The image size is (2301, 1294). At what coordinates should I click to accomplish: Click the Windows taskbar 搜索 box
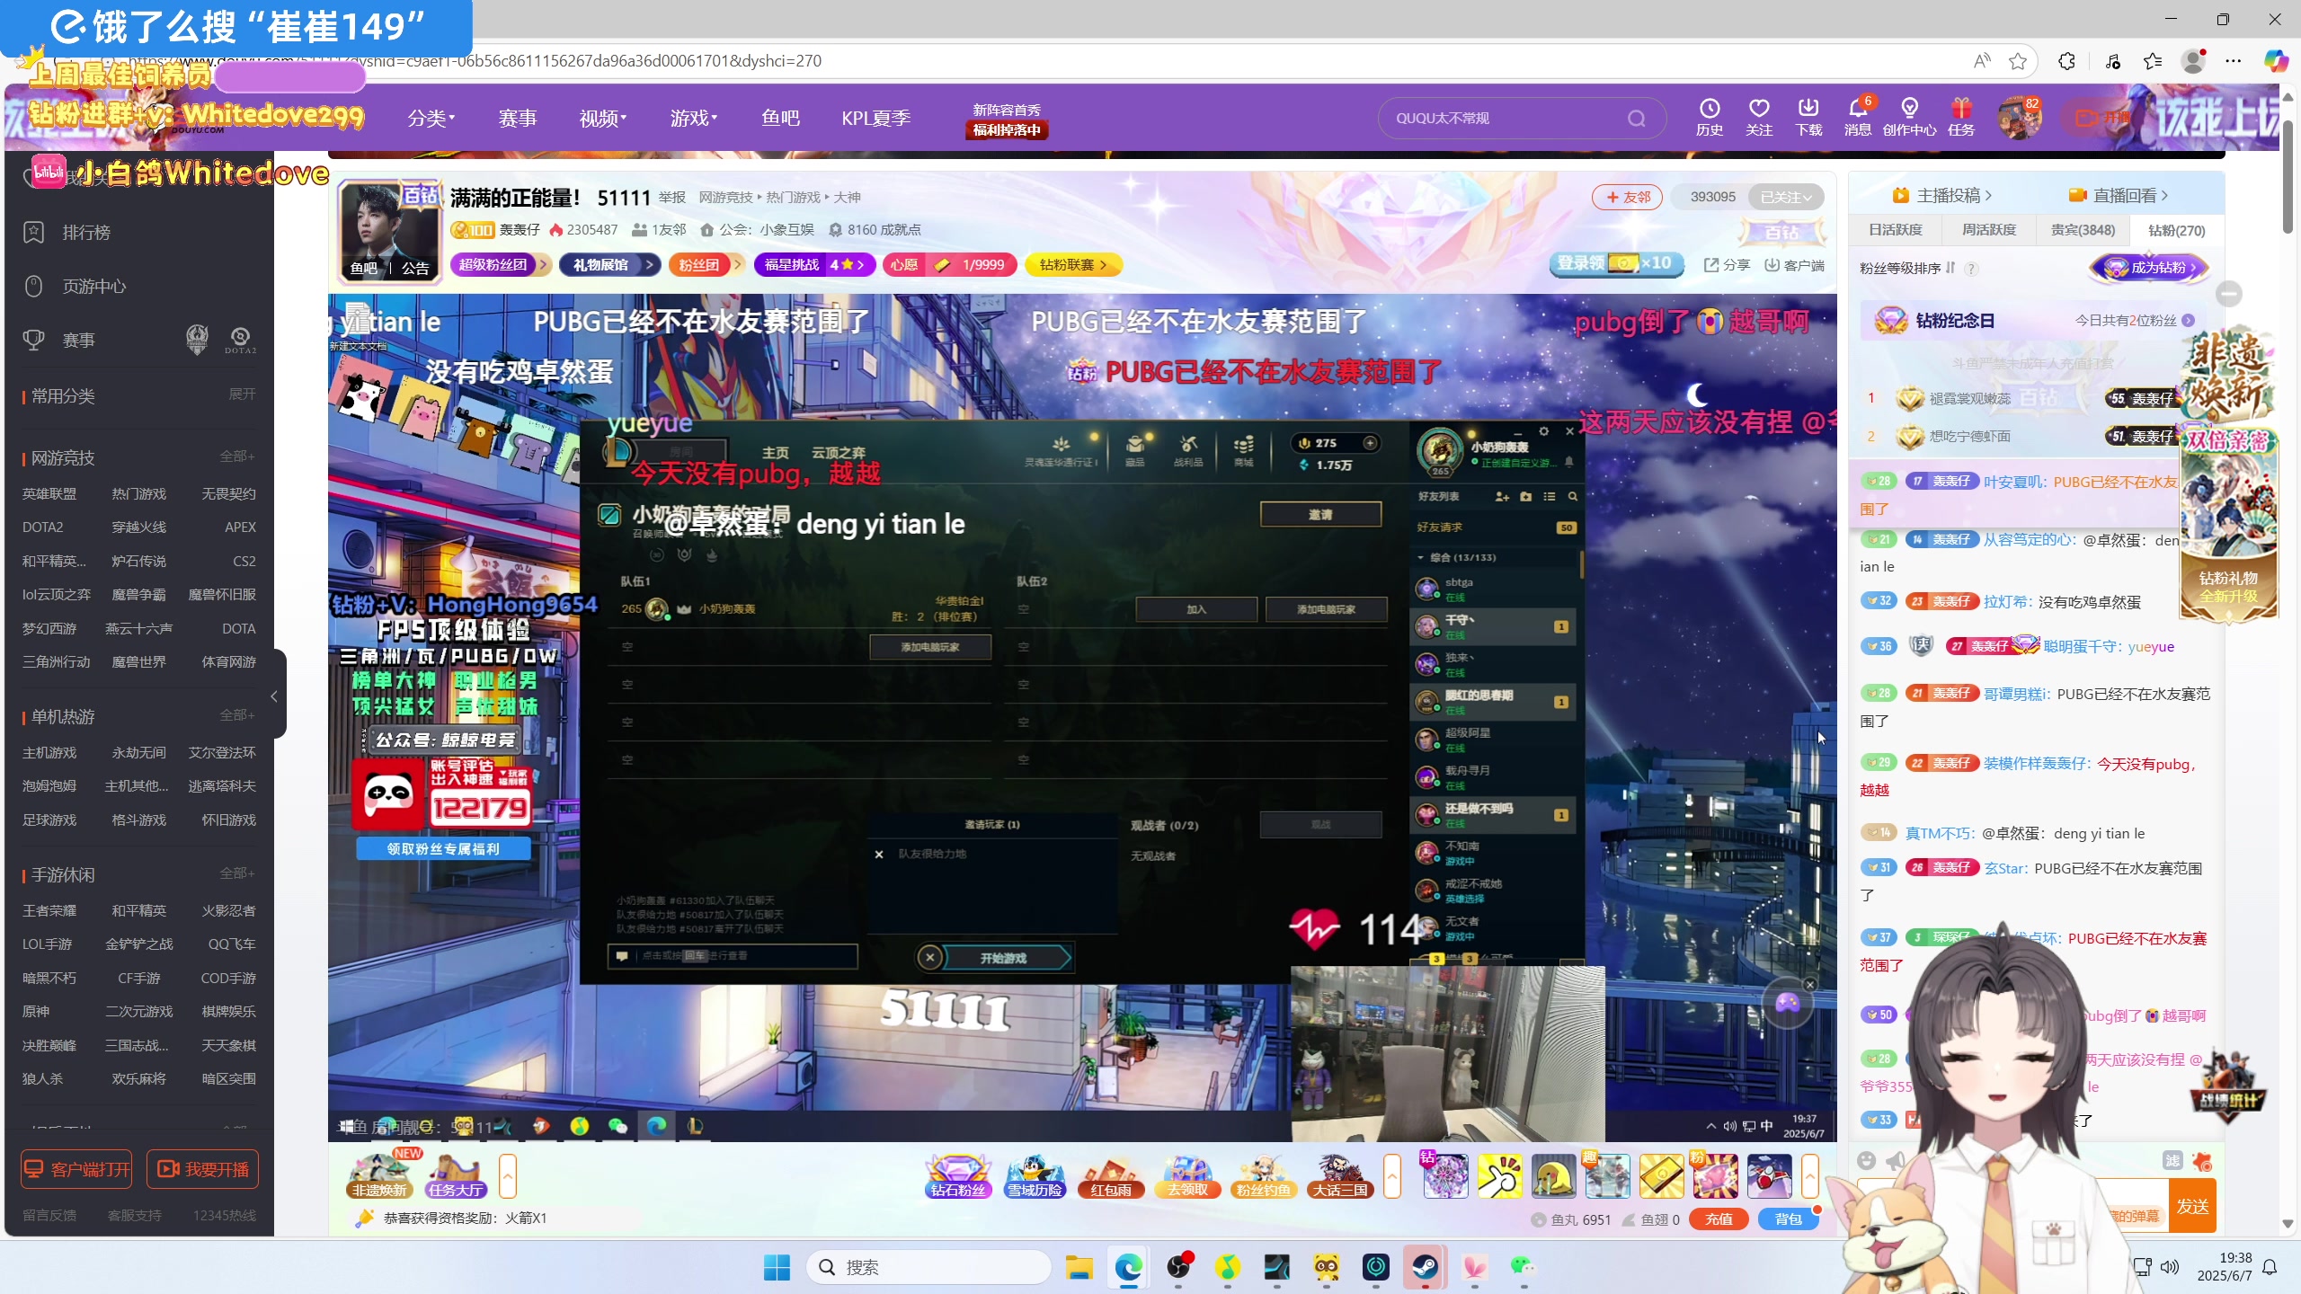click(x=929, y=1267)
